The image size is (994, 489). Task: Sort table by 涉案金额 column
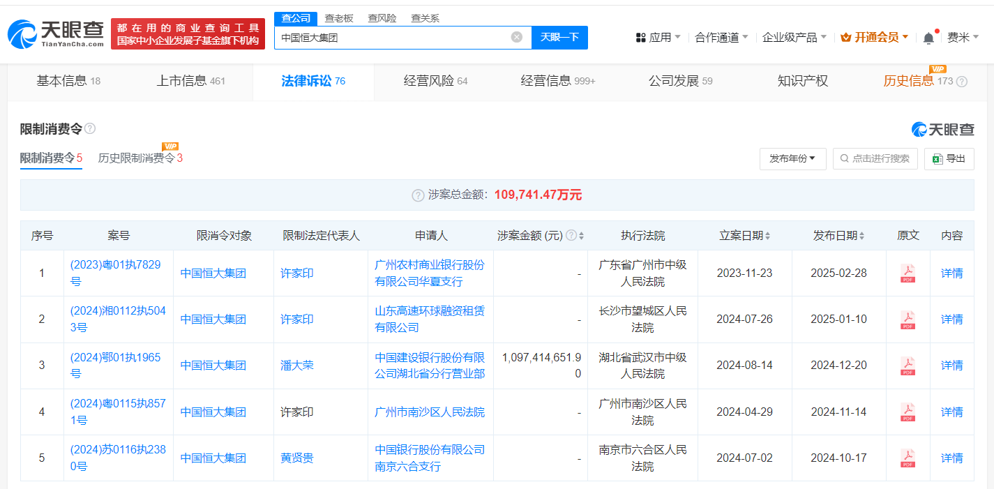582,236
